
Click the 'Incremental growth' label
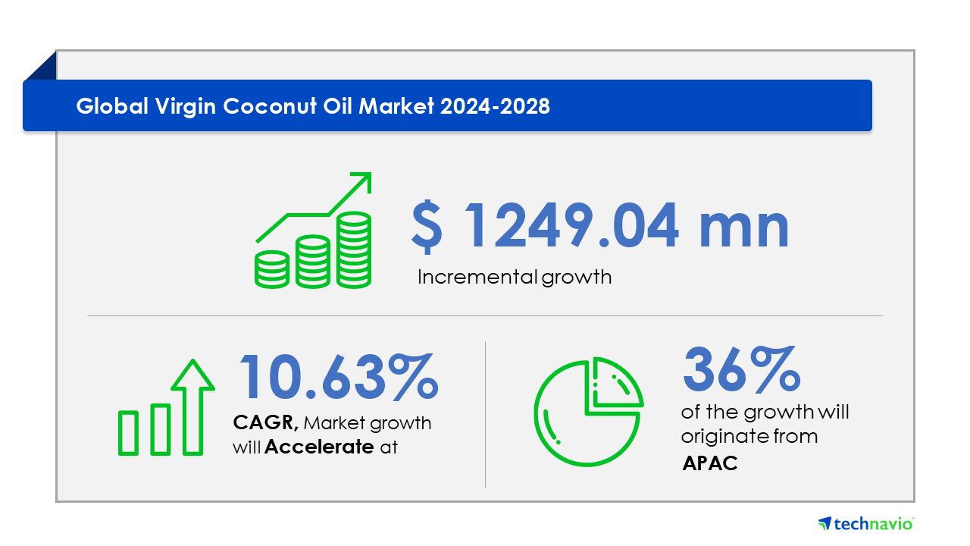coord(515,277)
